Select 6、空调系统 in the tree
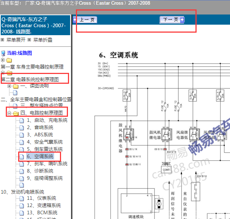230x219 pixels. click(x=40, y=156)
